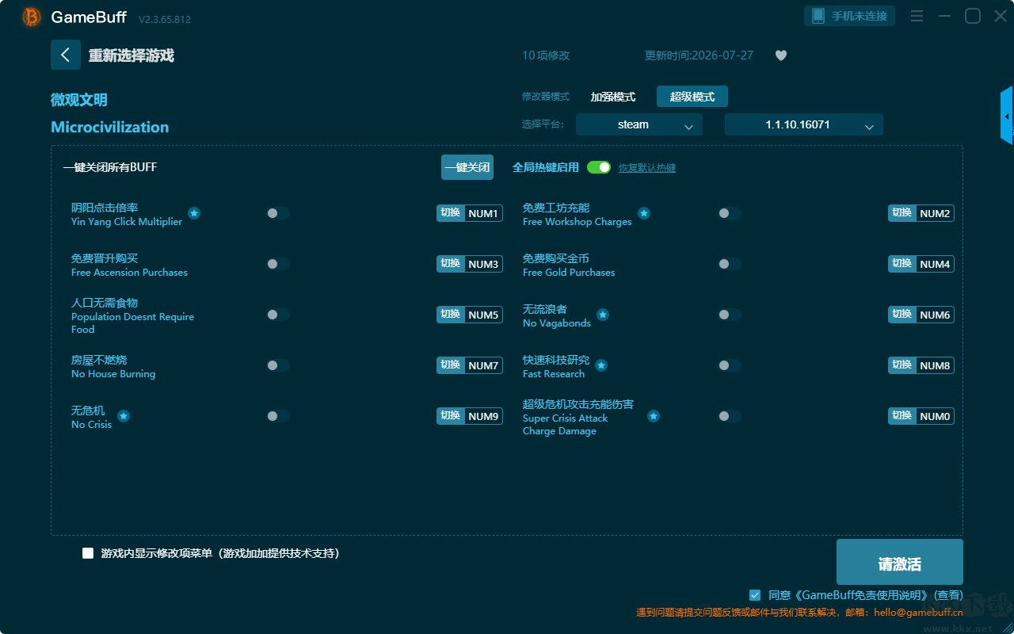Click 切换 button for NUM1 hotkey
This screenshot has width=1014, height=634.
click(x=451, y=213)
